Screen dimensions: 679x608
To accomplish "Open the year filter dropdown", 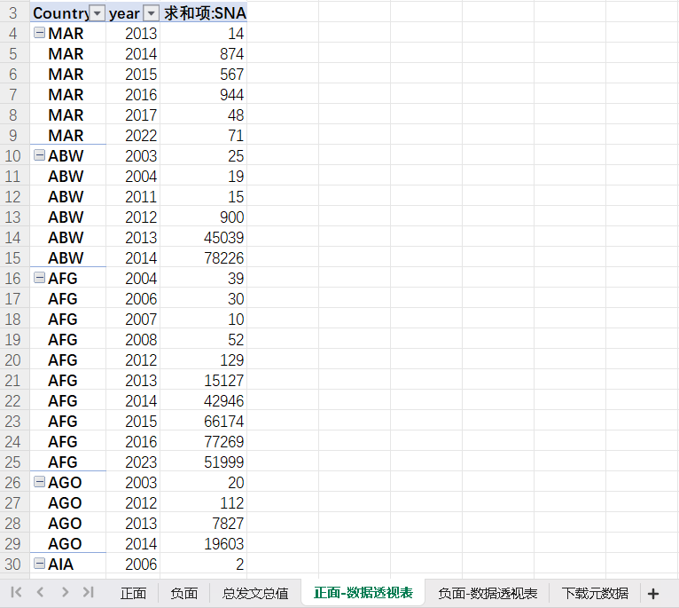I will click(x=151, y=13).
